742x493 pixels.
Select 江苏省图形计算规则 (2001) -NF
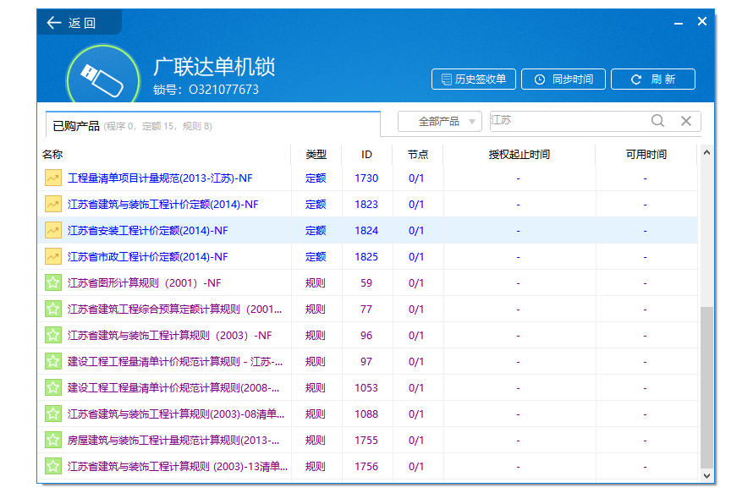pyautogui.click(x=145, y=283)
